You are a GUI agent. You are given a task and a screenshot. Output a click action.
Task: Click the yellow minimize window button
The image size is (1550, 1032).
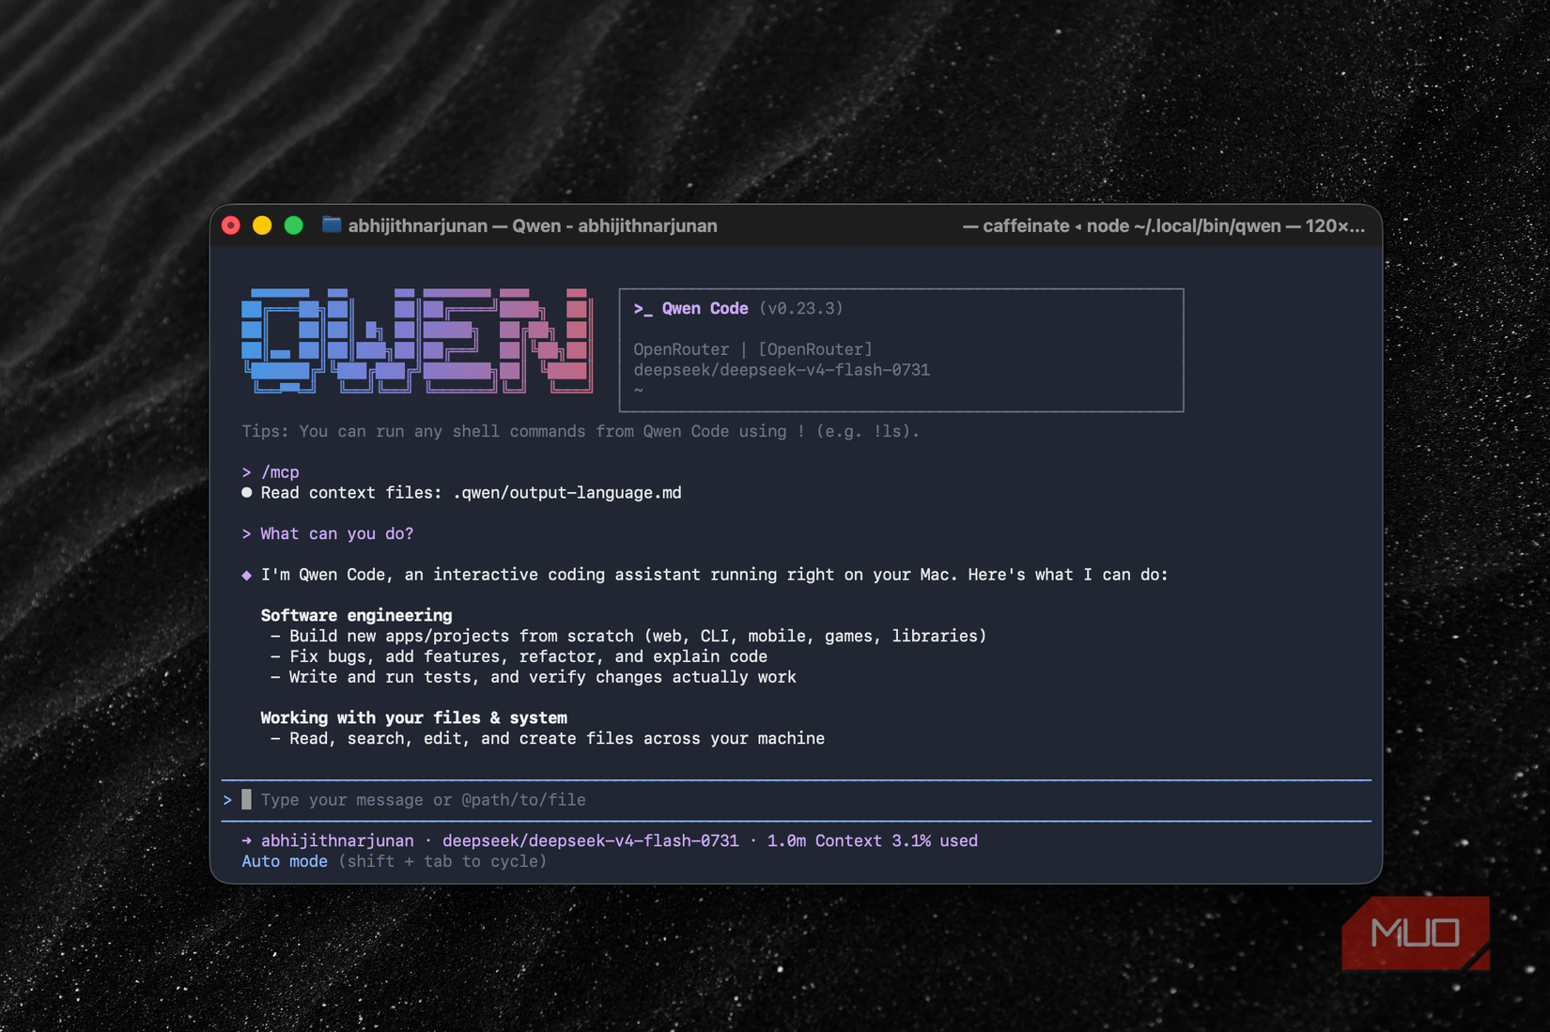click(x=262, y=225)
